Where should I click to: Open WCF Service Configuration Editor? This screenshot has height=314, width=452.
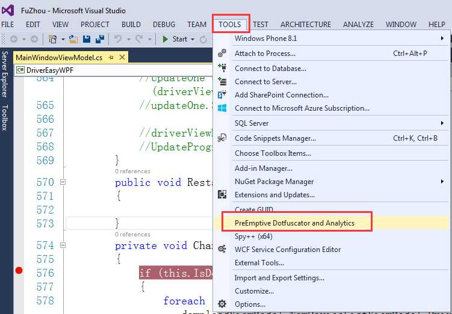click(332, 250)
